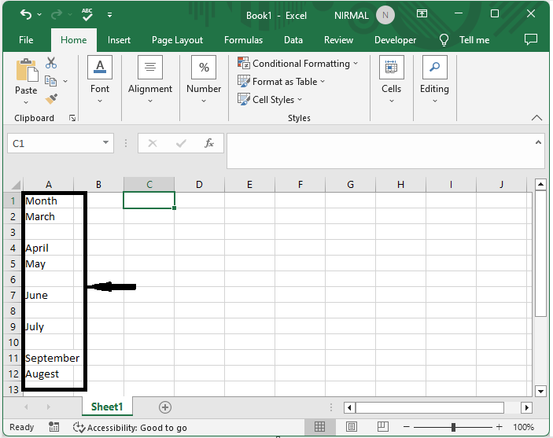Select cell containing September

48,358
